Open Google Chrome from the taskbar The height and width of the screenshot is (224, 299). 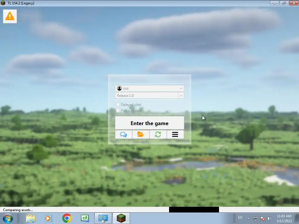tap(67, 218)
